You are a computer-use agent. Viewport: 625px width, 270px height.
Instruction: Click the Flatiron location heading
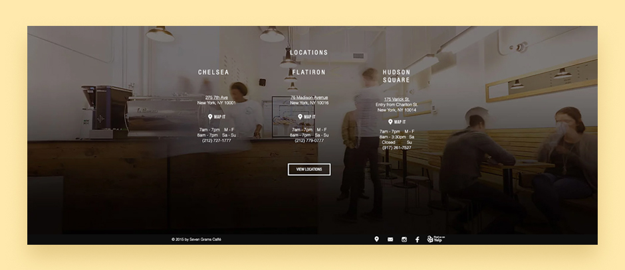tap(309, 72)
